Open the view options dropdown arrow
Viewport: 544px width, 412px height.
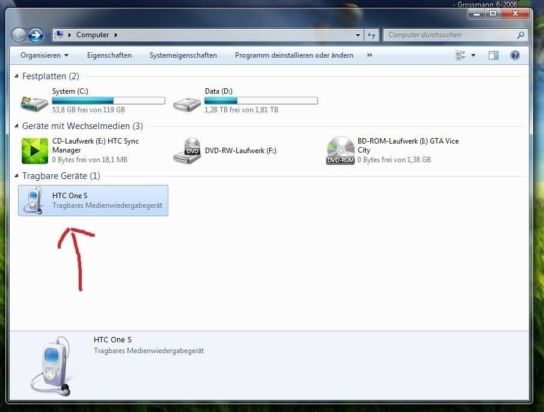coord(473,55)
